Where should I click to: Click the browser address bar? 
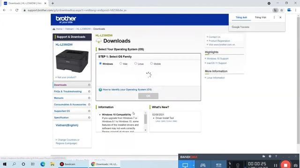point(147,10)
